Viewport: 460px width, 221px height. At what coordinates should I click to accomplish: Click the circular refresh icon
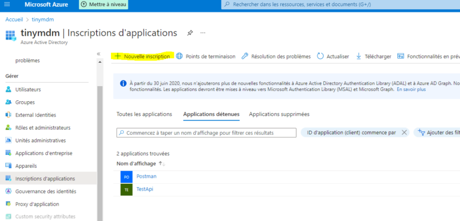320,56
